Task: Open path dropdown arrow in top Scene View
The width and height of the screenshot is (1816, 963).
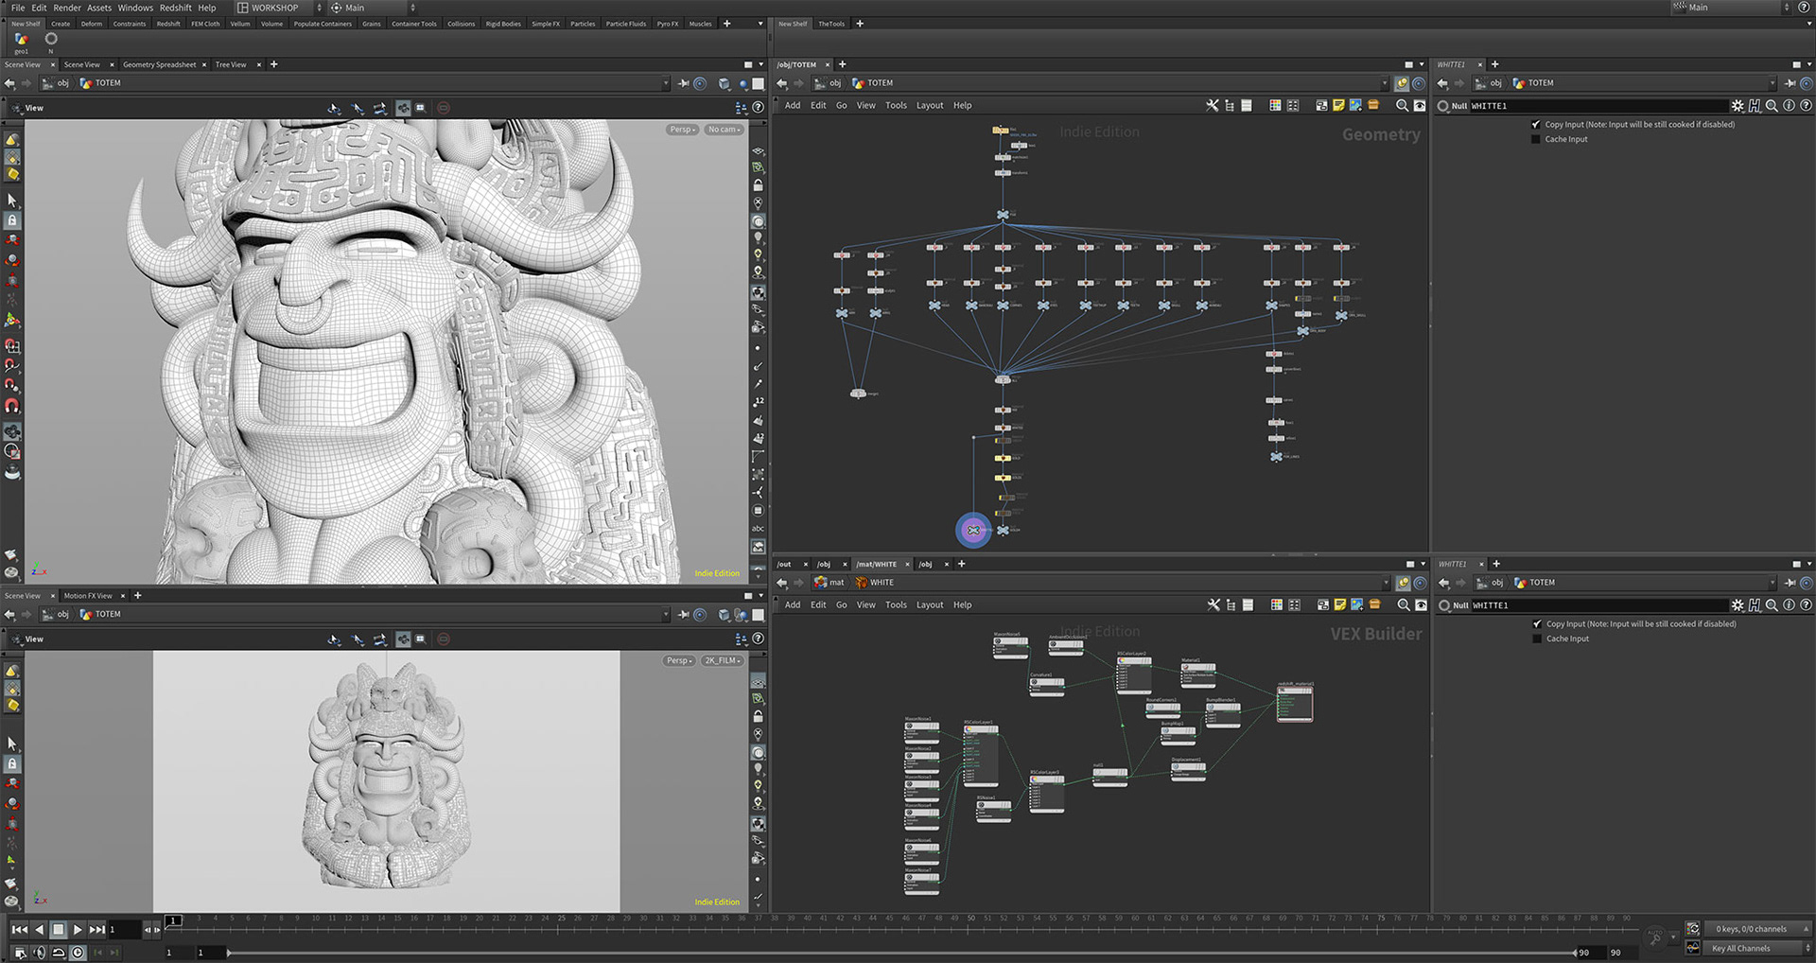Action: pos(666,83)
